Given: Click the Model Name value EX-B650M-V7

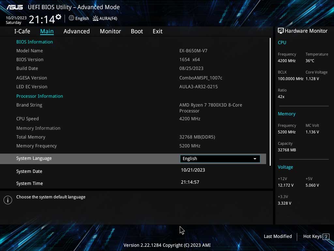Looking at the screenshot, I should [x=193, y=51].
